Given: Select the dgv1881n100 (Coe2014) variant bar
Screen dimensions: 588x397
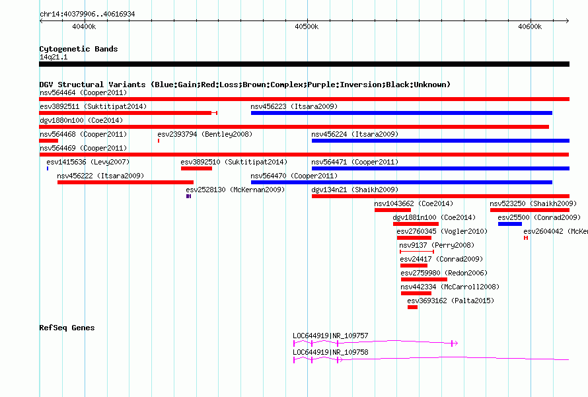Looking at the screenshot, I should tap(416, 224).
